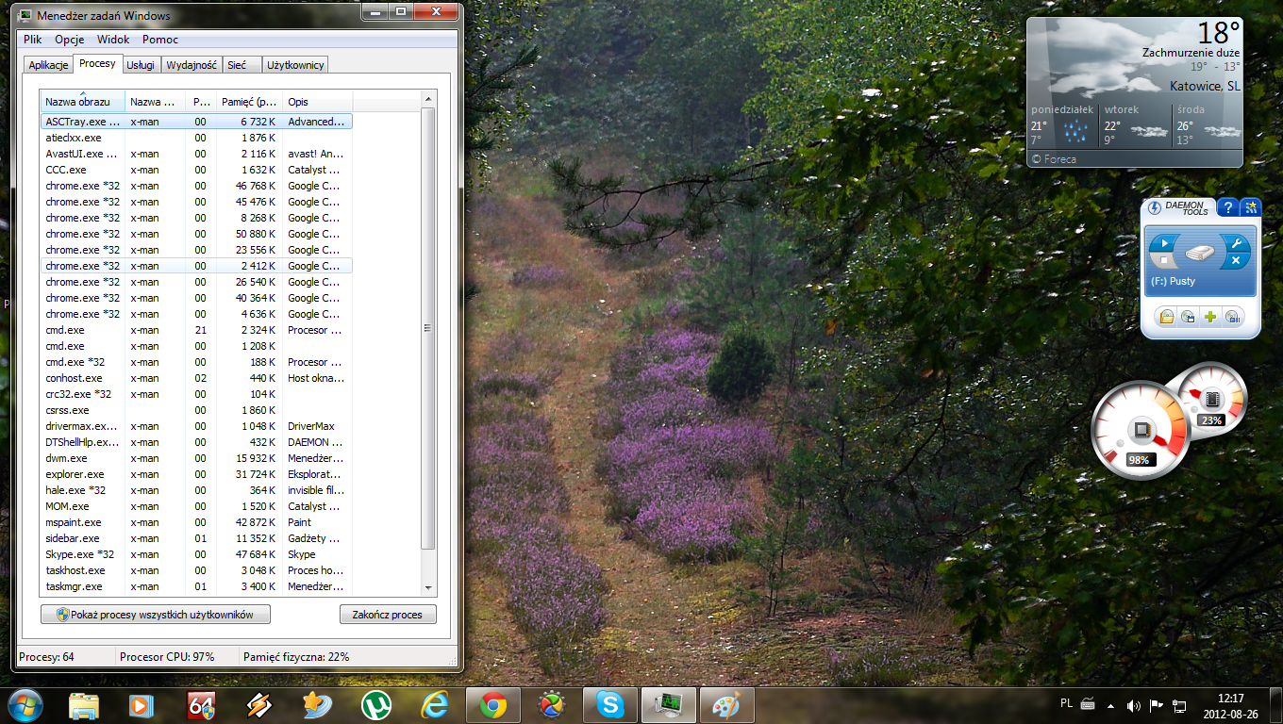The image size is (1283, 724).
Task: Click the network tray icon
Action: click(x=1178, y=705)
